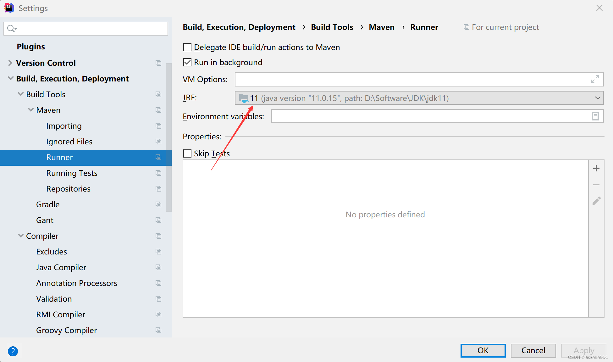This screenshot has height=362, width=613.
Task: Open the JRE dropdown list
Action: (598, 98)
